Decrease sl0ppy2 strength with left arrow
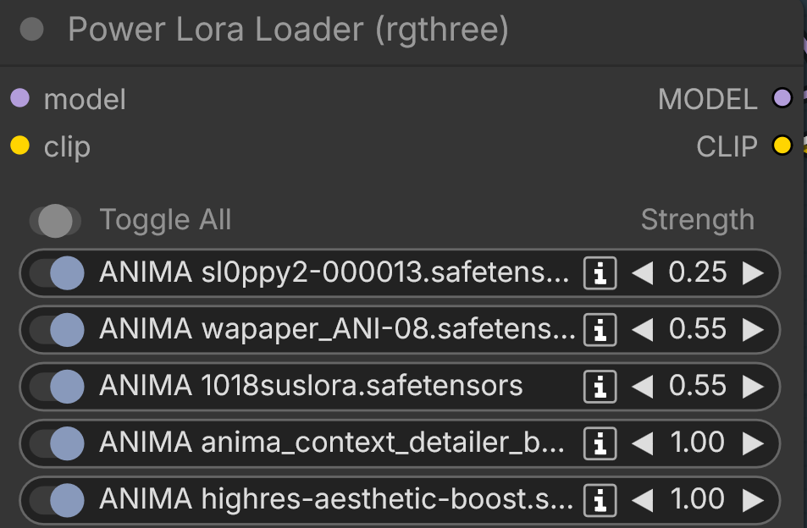 click(643, 273)
